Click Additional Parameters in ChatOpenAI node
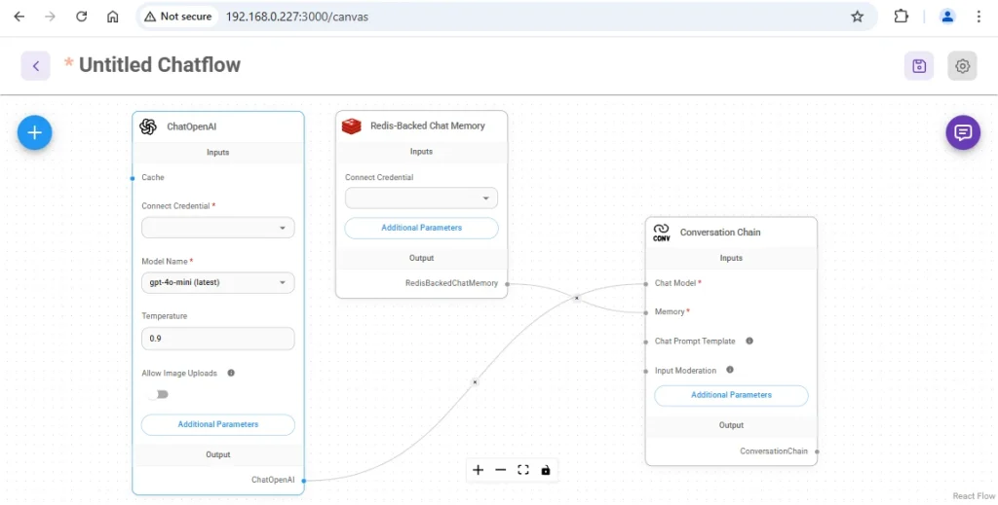998x505 pixels. tap(217, 424)
